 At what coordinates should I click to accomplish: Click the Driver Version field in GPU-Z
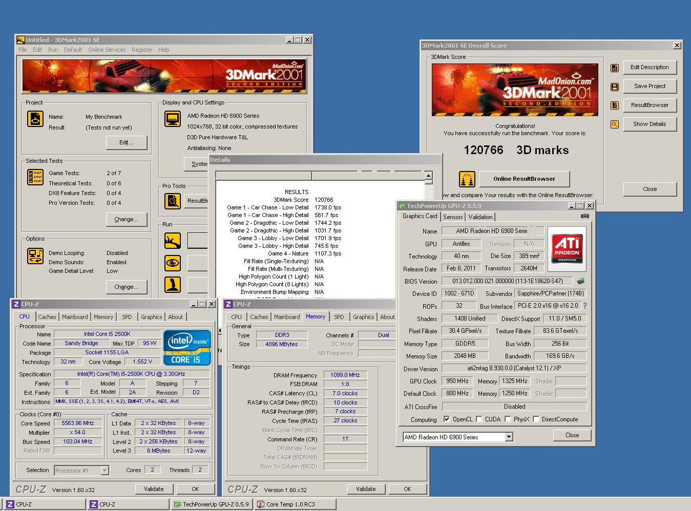(x=514, y=368)
